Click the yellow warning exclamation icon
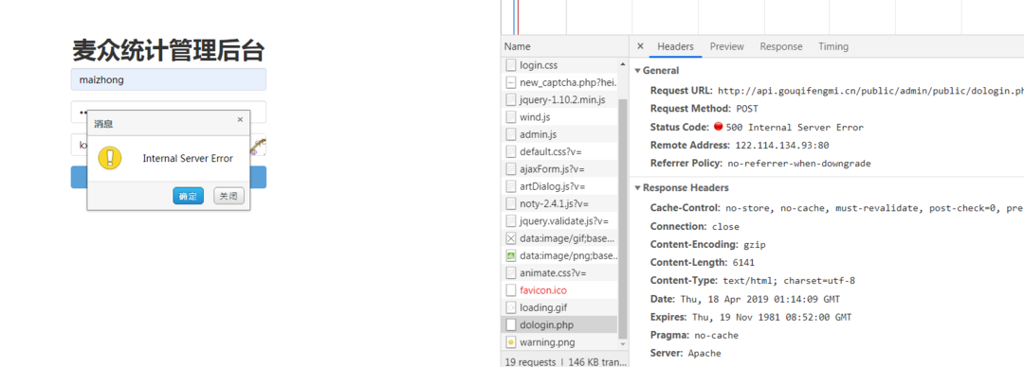The width and height of the screenshot is (1024, 367). [x=110, y=158]
